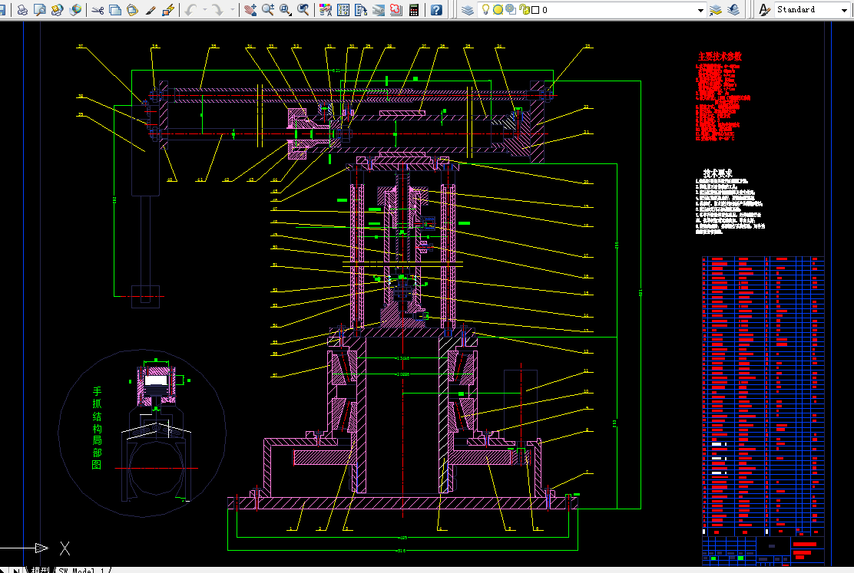The height and width of the screenshot is (573, 854).
Task: Click the Help question mark icon
Action: [x=436, y=10]
